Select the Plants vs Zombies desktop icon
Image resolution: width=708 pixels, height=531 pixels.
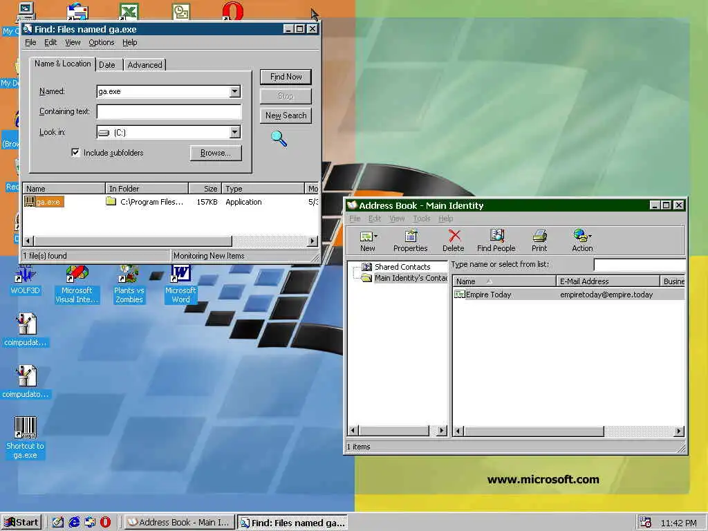pos(129,284)
